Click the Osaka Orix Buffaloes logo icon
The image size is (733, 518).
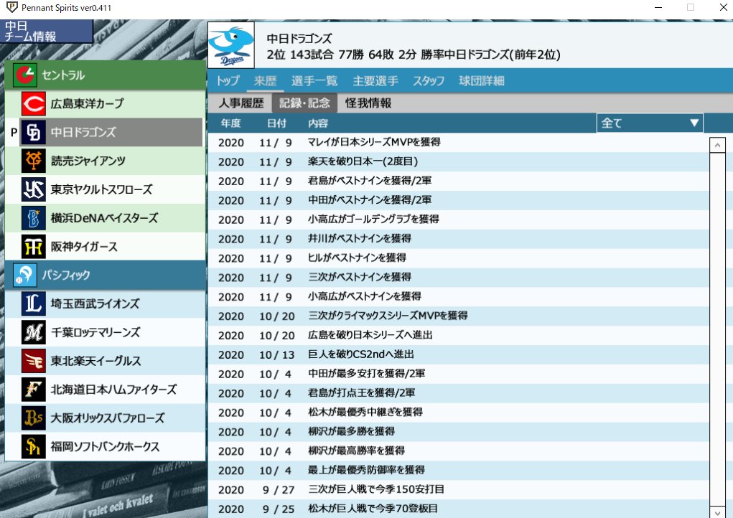[x=34, y=418]
